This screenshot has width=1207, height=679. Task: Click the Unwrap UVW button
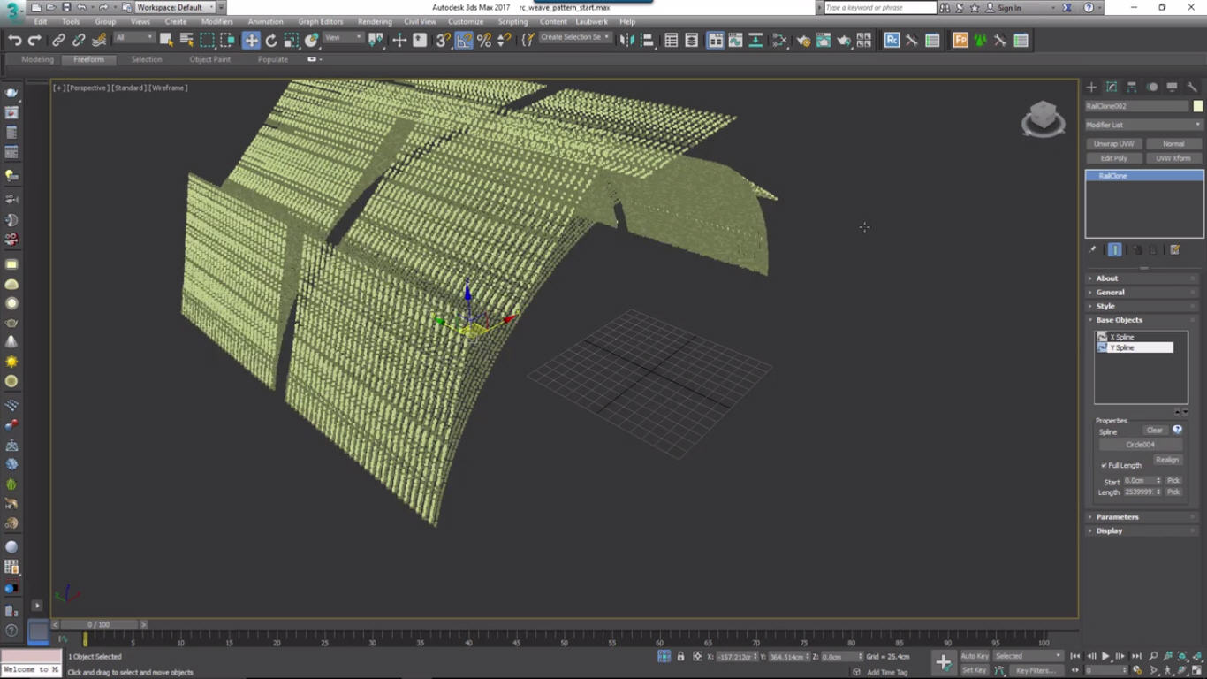(x=1113, y=143)
